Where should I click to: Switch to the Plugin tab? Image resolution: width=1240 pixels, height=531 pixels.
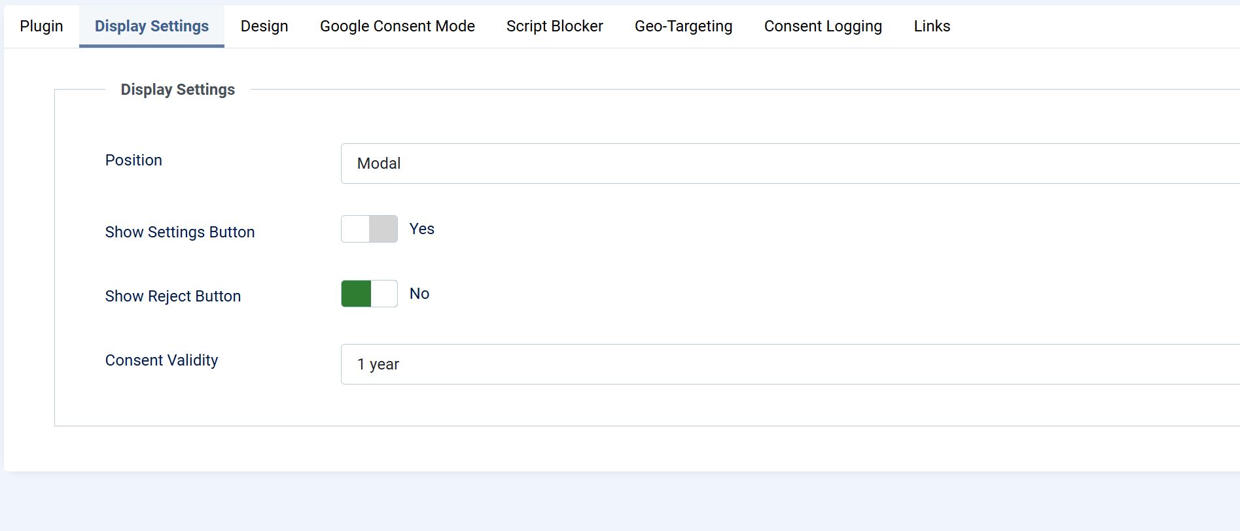tap(41, 26)
